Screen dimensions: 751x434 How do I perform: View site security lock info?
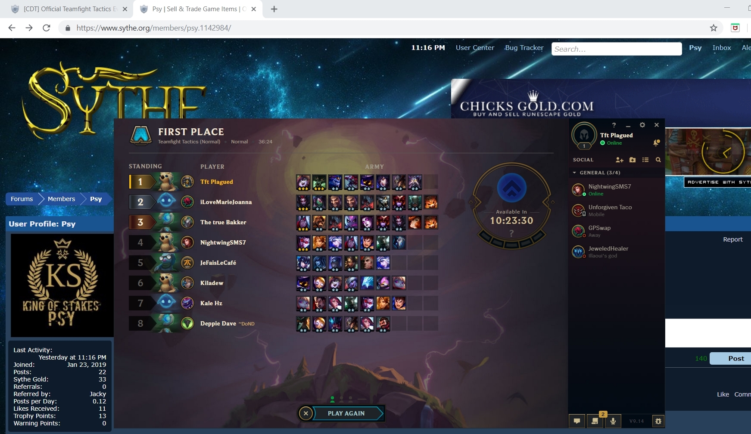[68, 28]
